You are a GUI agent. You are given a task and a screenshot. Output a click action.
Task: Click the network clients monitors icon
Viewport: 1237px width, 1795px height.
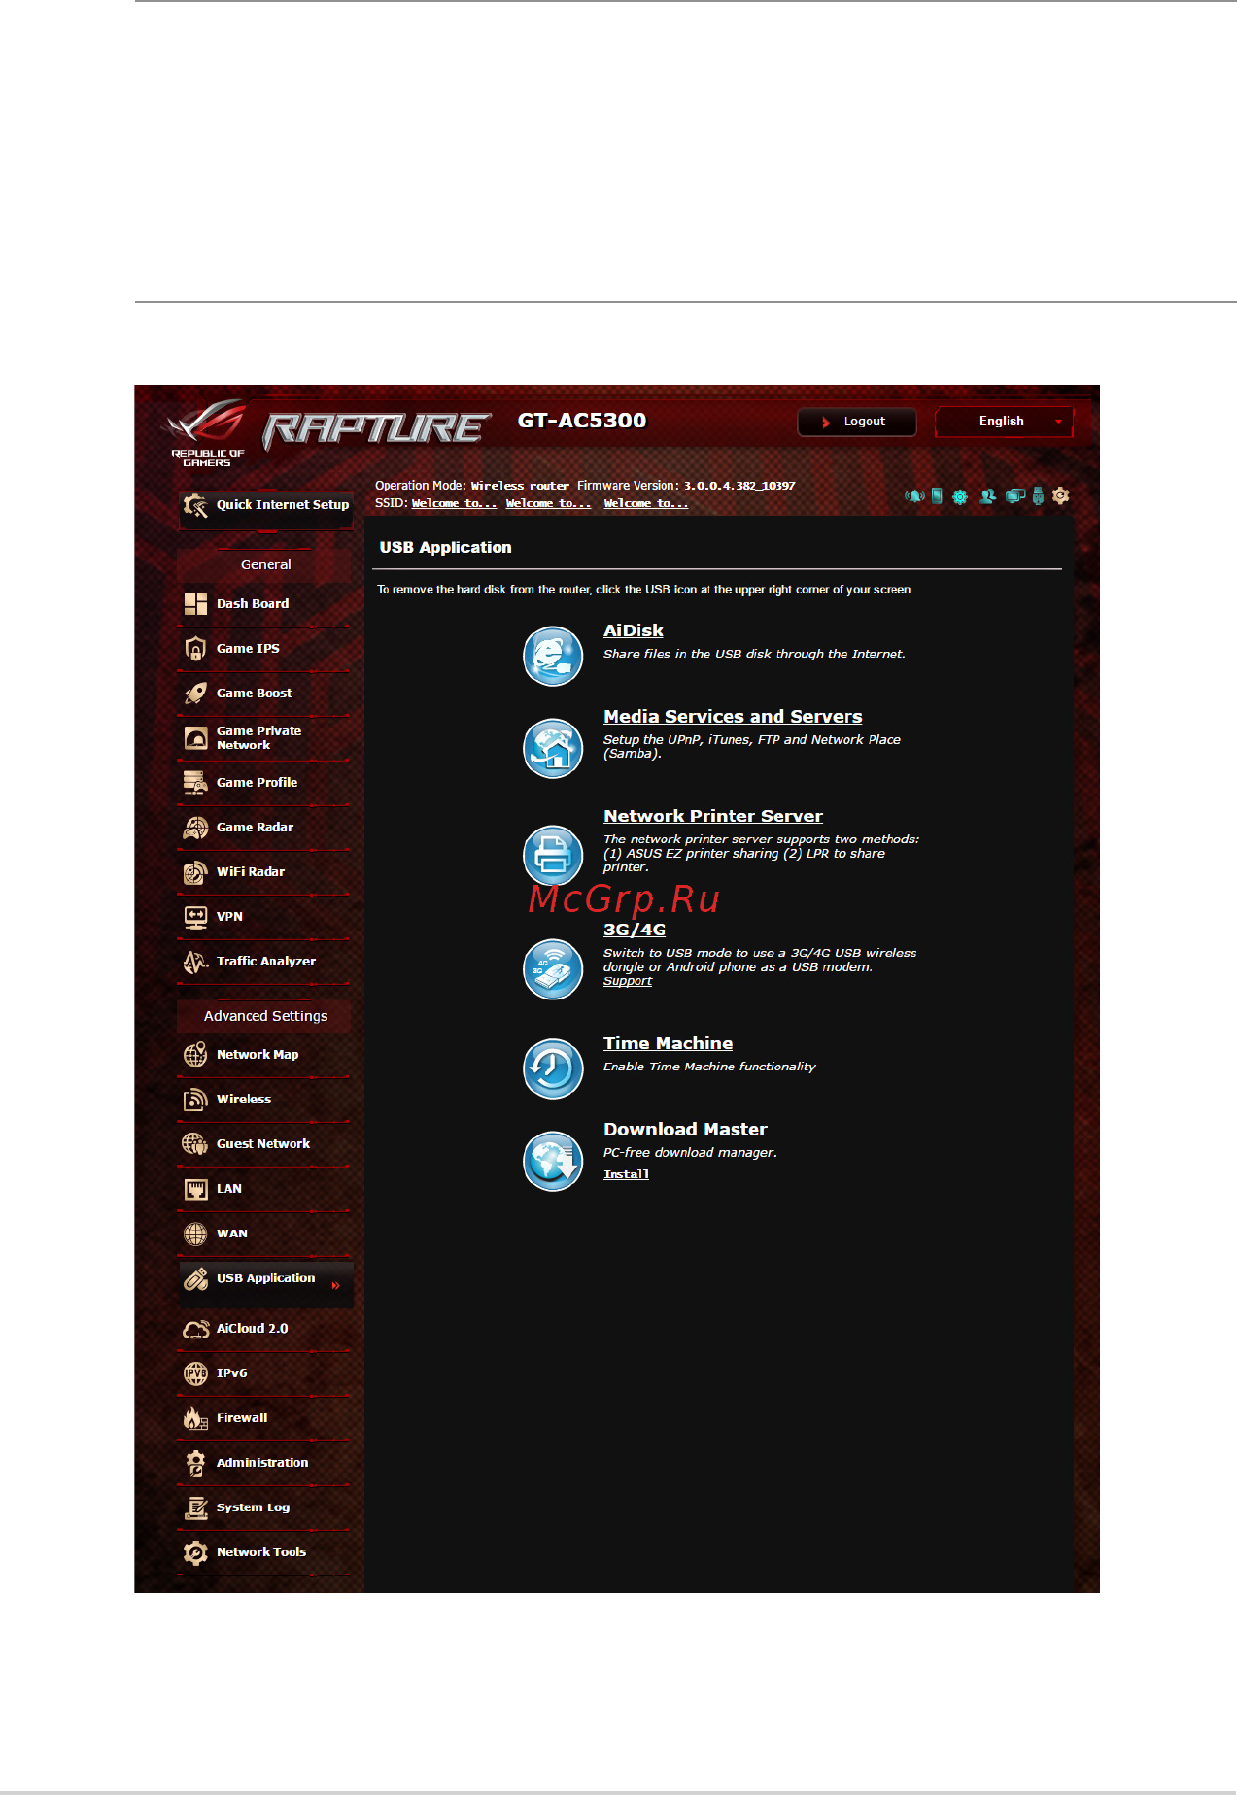(x=1015, y=496)
